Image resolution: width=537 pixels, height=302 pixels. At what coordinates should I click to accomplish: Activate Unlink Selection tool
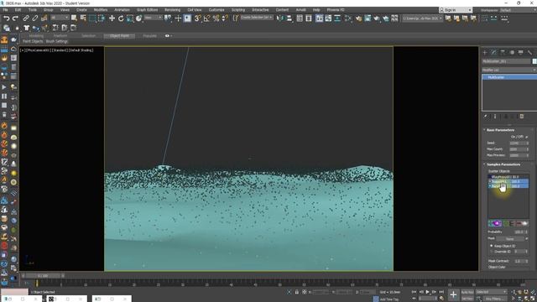35,18
